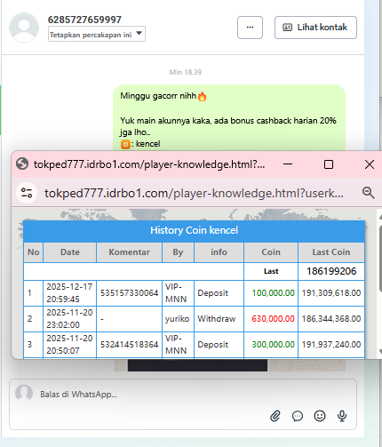382x447 pixels.
Task: Click last coin 186,344,368.00
Action: coord(331,319)
